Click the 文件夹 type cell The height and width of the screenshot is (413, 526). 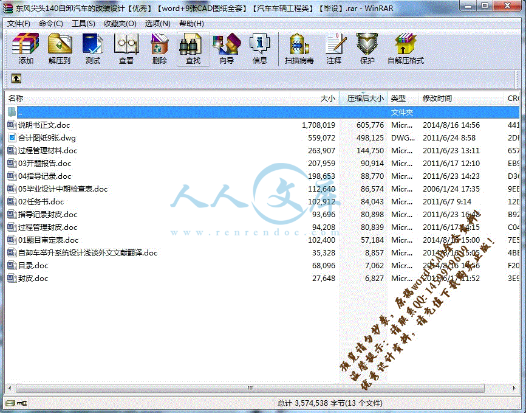[x=402, y=113]
